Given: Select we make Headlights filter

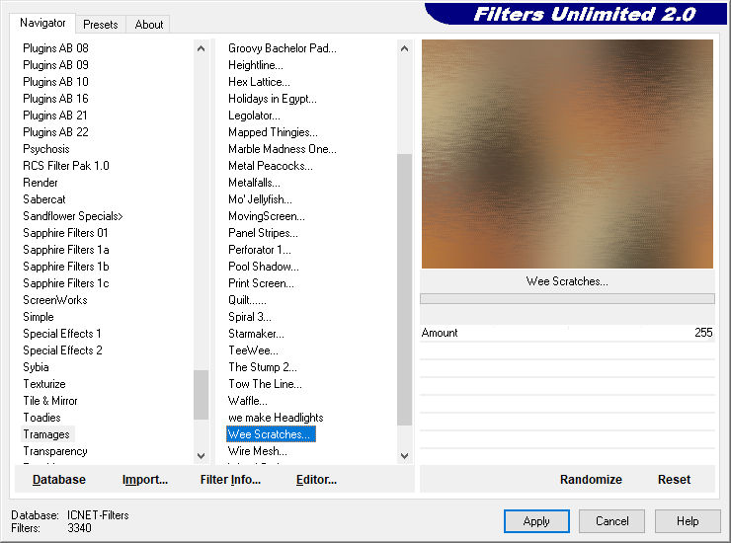Looking at the screenshot, I should pos(276,418).
